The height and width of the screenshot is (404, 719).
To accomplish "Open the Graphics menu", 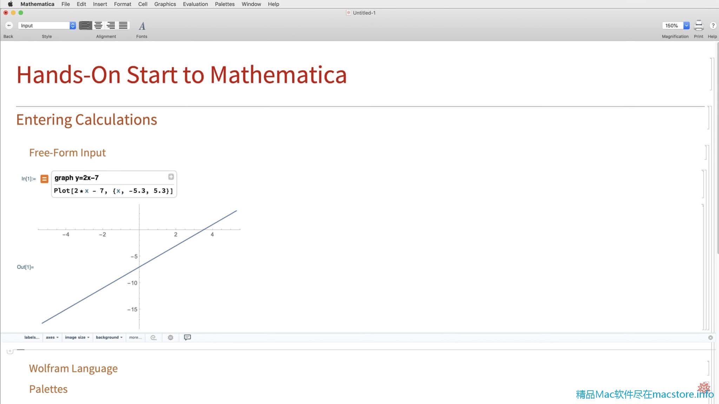I will (165, 4).
